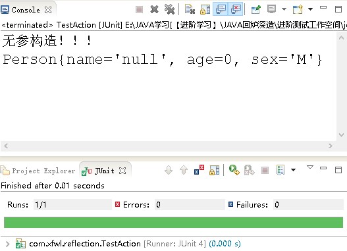Click the Terminate button in Console toolbar

point(139,9)
